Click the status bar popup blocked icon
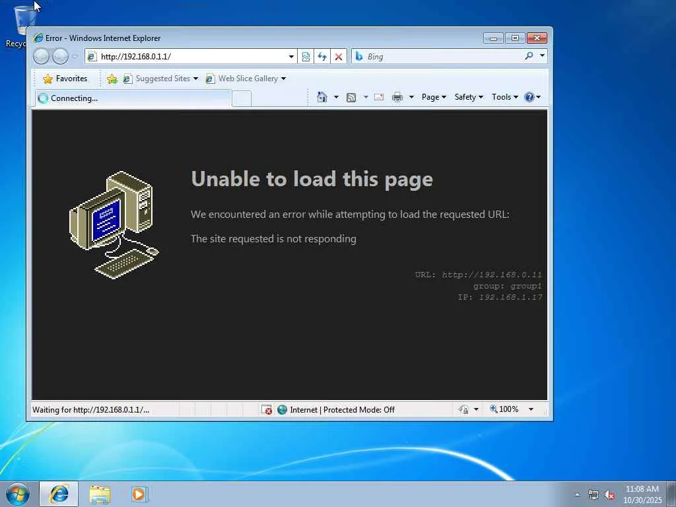Image resolution: width=676 pixels, height=507 pixels. tap(267, 409)
